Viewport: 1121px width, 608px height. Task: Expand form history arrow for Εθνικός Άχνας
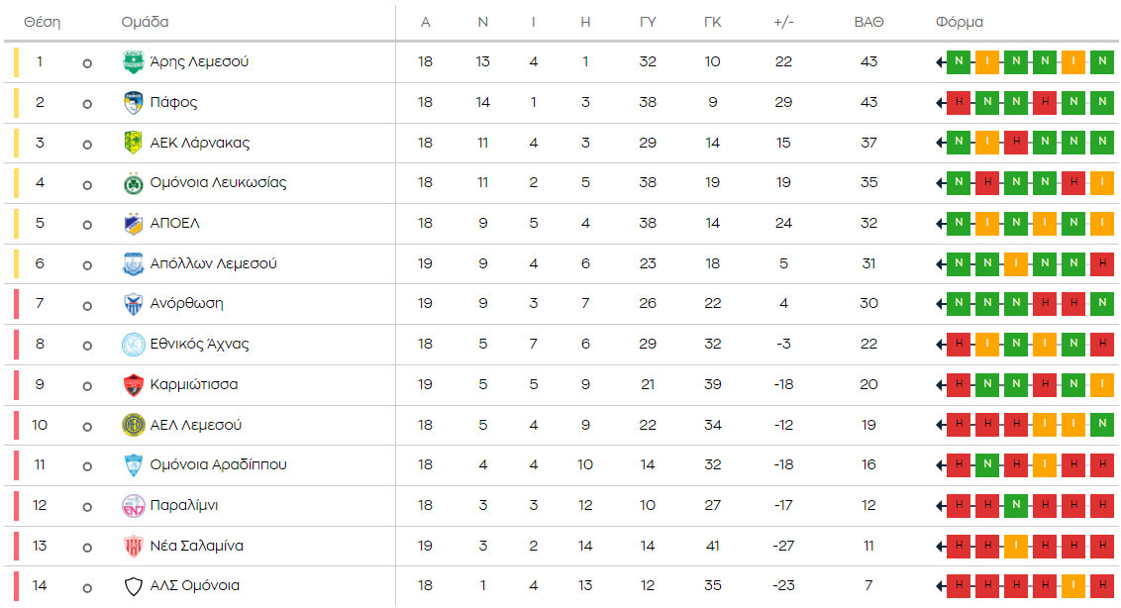click(941, 345)
